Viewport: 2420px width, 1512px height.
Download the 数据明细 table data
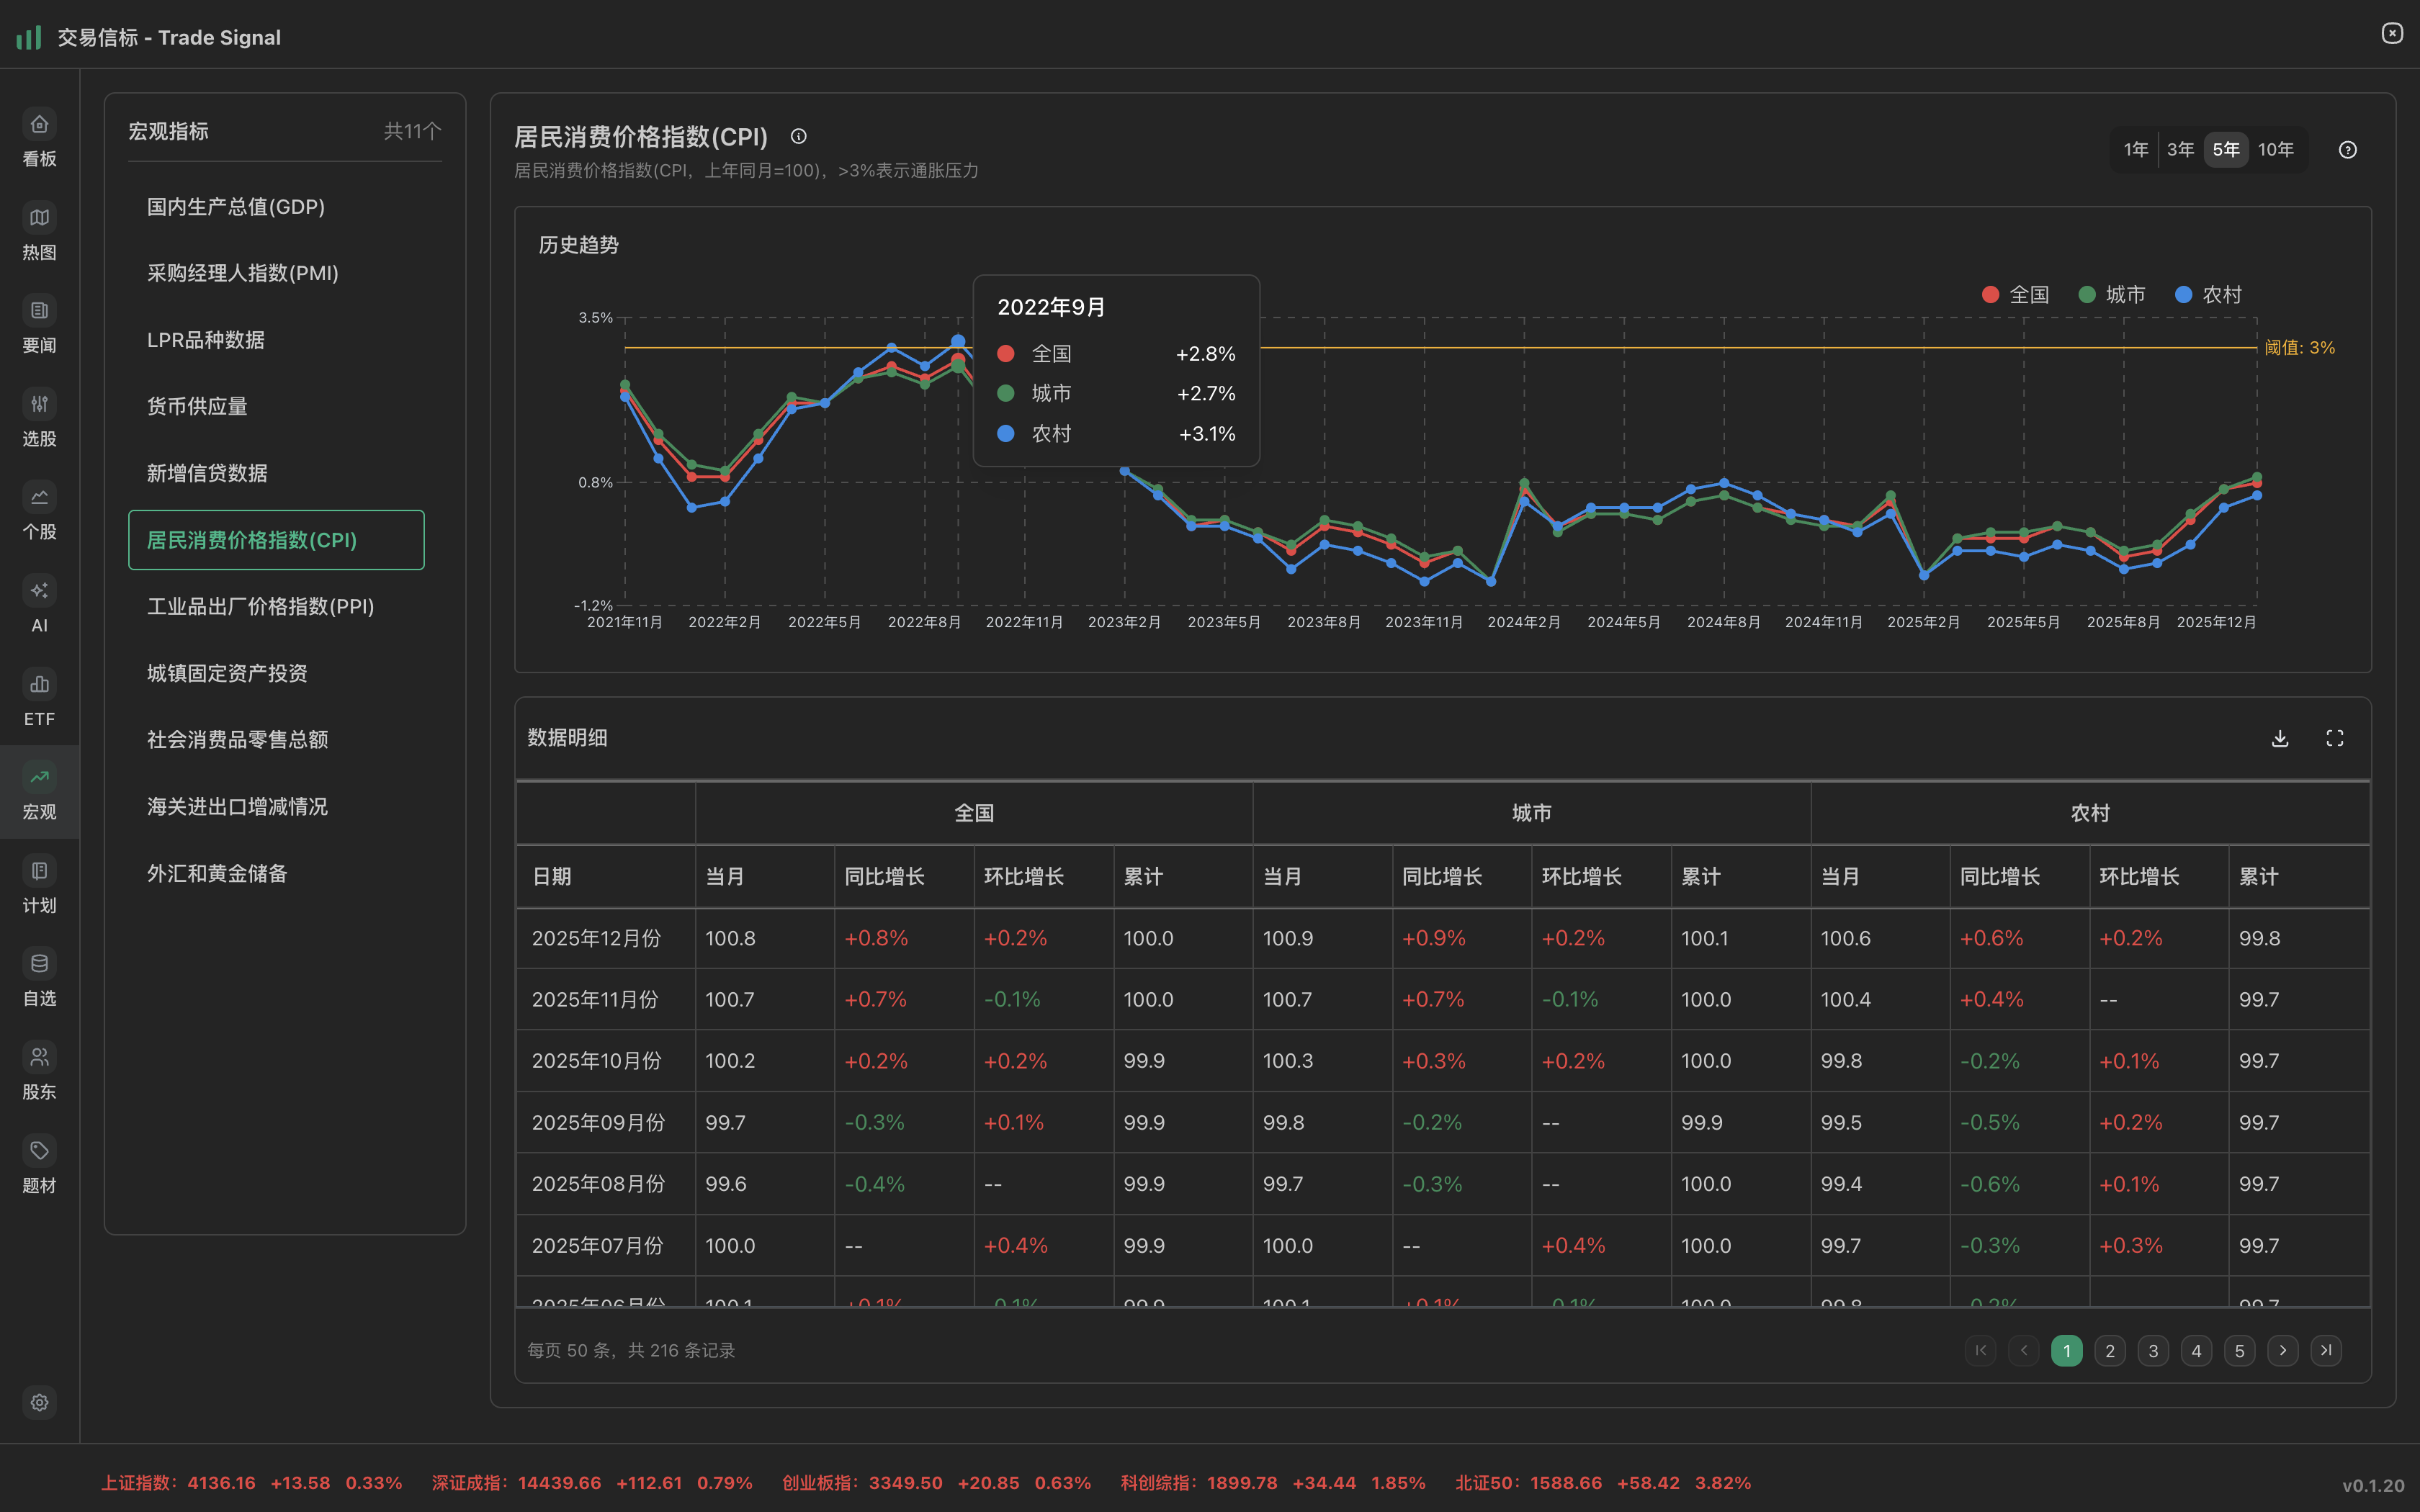coord(2280,738)
